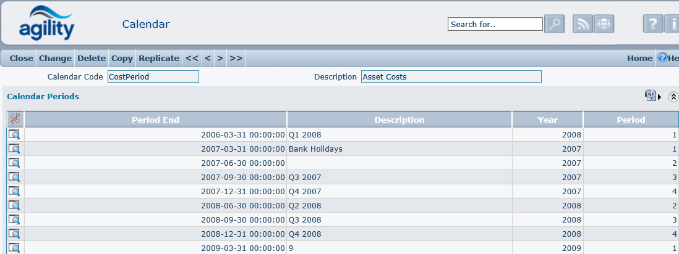This screenshot has height=254, width=679.
Task: Go to first record with << button
Action: [192, 58]
